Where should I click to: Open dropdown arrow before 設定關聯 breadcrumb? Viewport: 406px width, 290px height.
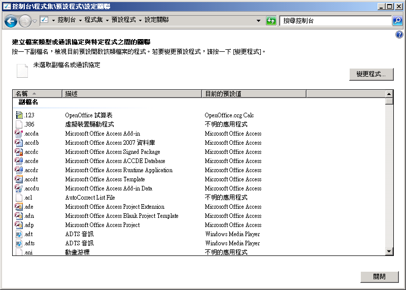[140, 20]
